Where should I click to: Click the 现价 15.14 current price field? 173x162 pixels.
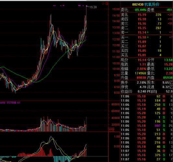tap(133, 60)
